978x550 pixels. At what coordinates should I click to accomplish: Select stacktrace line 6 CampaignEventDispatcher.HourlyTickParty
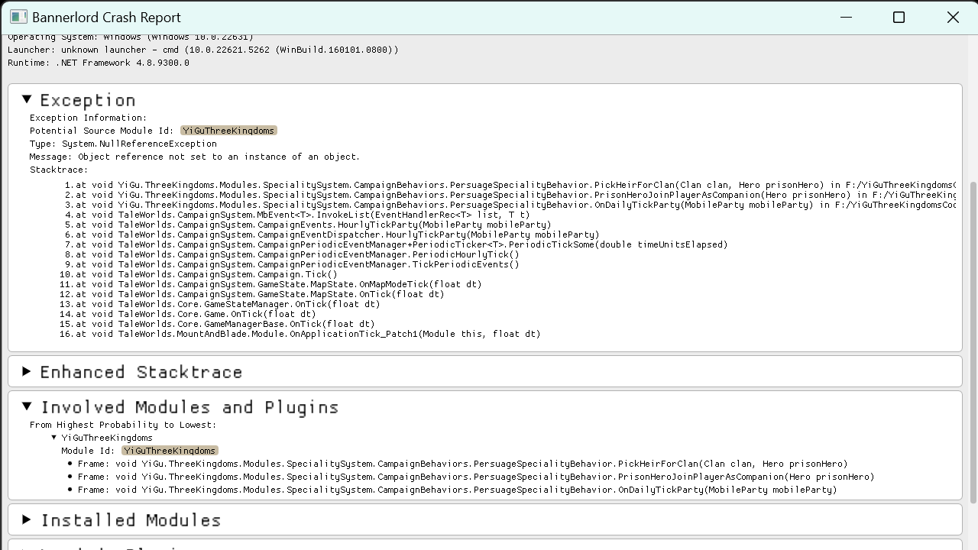pyautogui.click(x=332, y=235)
